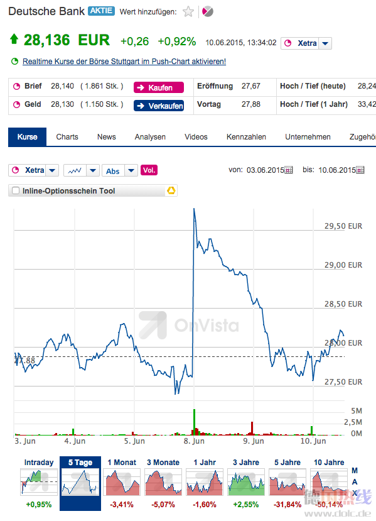The width and height of the screenshot is (376, 521).
Task: Click the Verkaufen button
Action: click(x=159, y=106)
